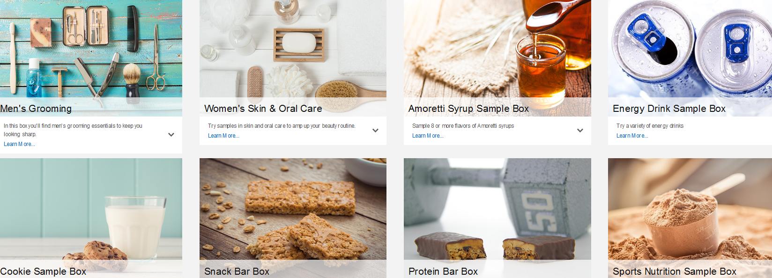Select the Snack Bar Box title
The width and height of the screenshot is (772, 278).
pyautogui.click(x=237, y=271)
